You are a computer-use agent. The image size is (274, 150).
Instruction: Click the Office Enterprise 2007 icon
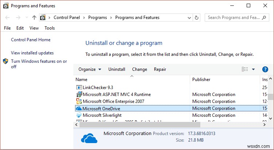pyautogui.click(x=79, y=101)
